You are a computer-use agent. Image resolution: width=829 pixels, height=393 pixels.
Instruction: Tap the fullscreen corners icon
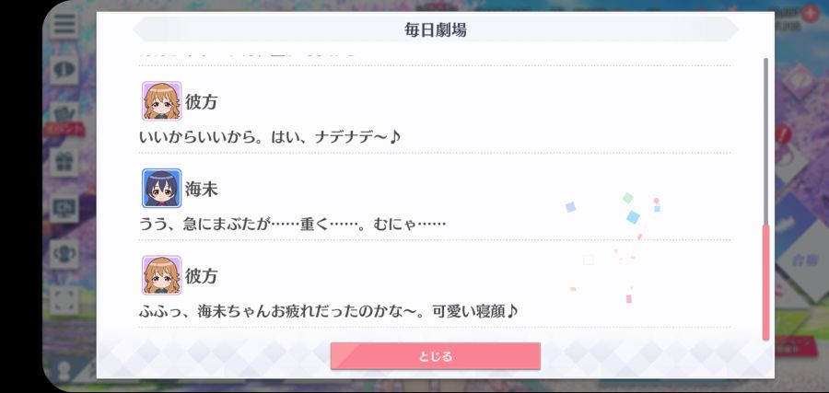(x=64, y=300)
